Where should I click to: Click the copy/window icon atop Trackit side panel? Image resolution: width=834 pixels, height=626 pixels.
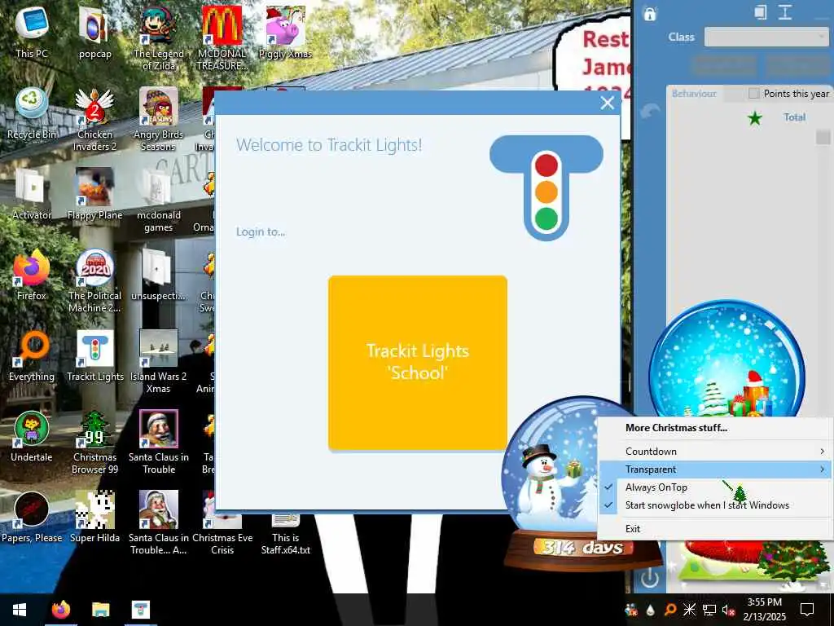(761, 12)
